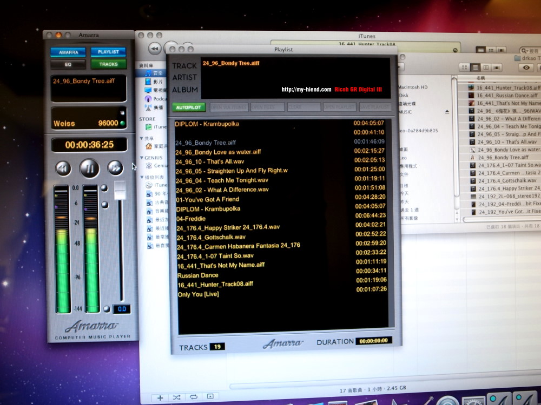
Task: Click the blue AMARRA mode button
Action: click(x=68, y=52)
